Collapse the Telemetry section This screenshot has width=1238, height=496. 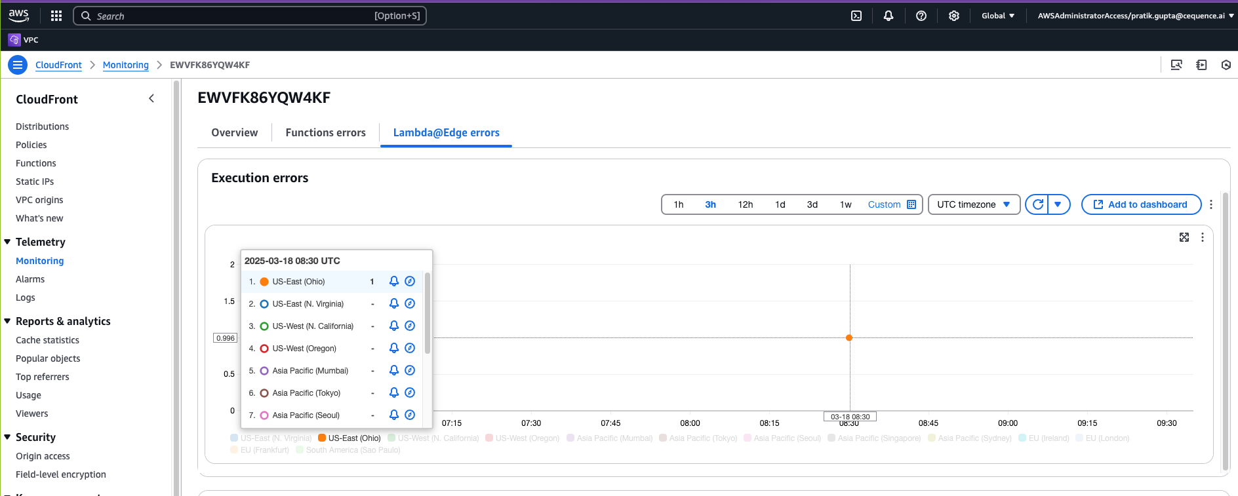7,242
